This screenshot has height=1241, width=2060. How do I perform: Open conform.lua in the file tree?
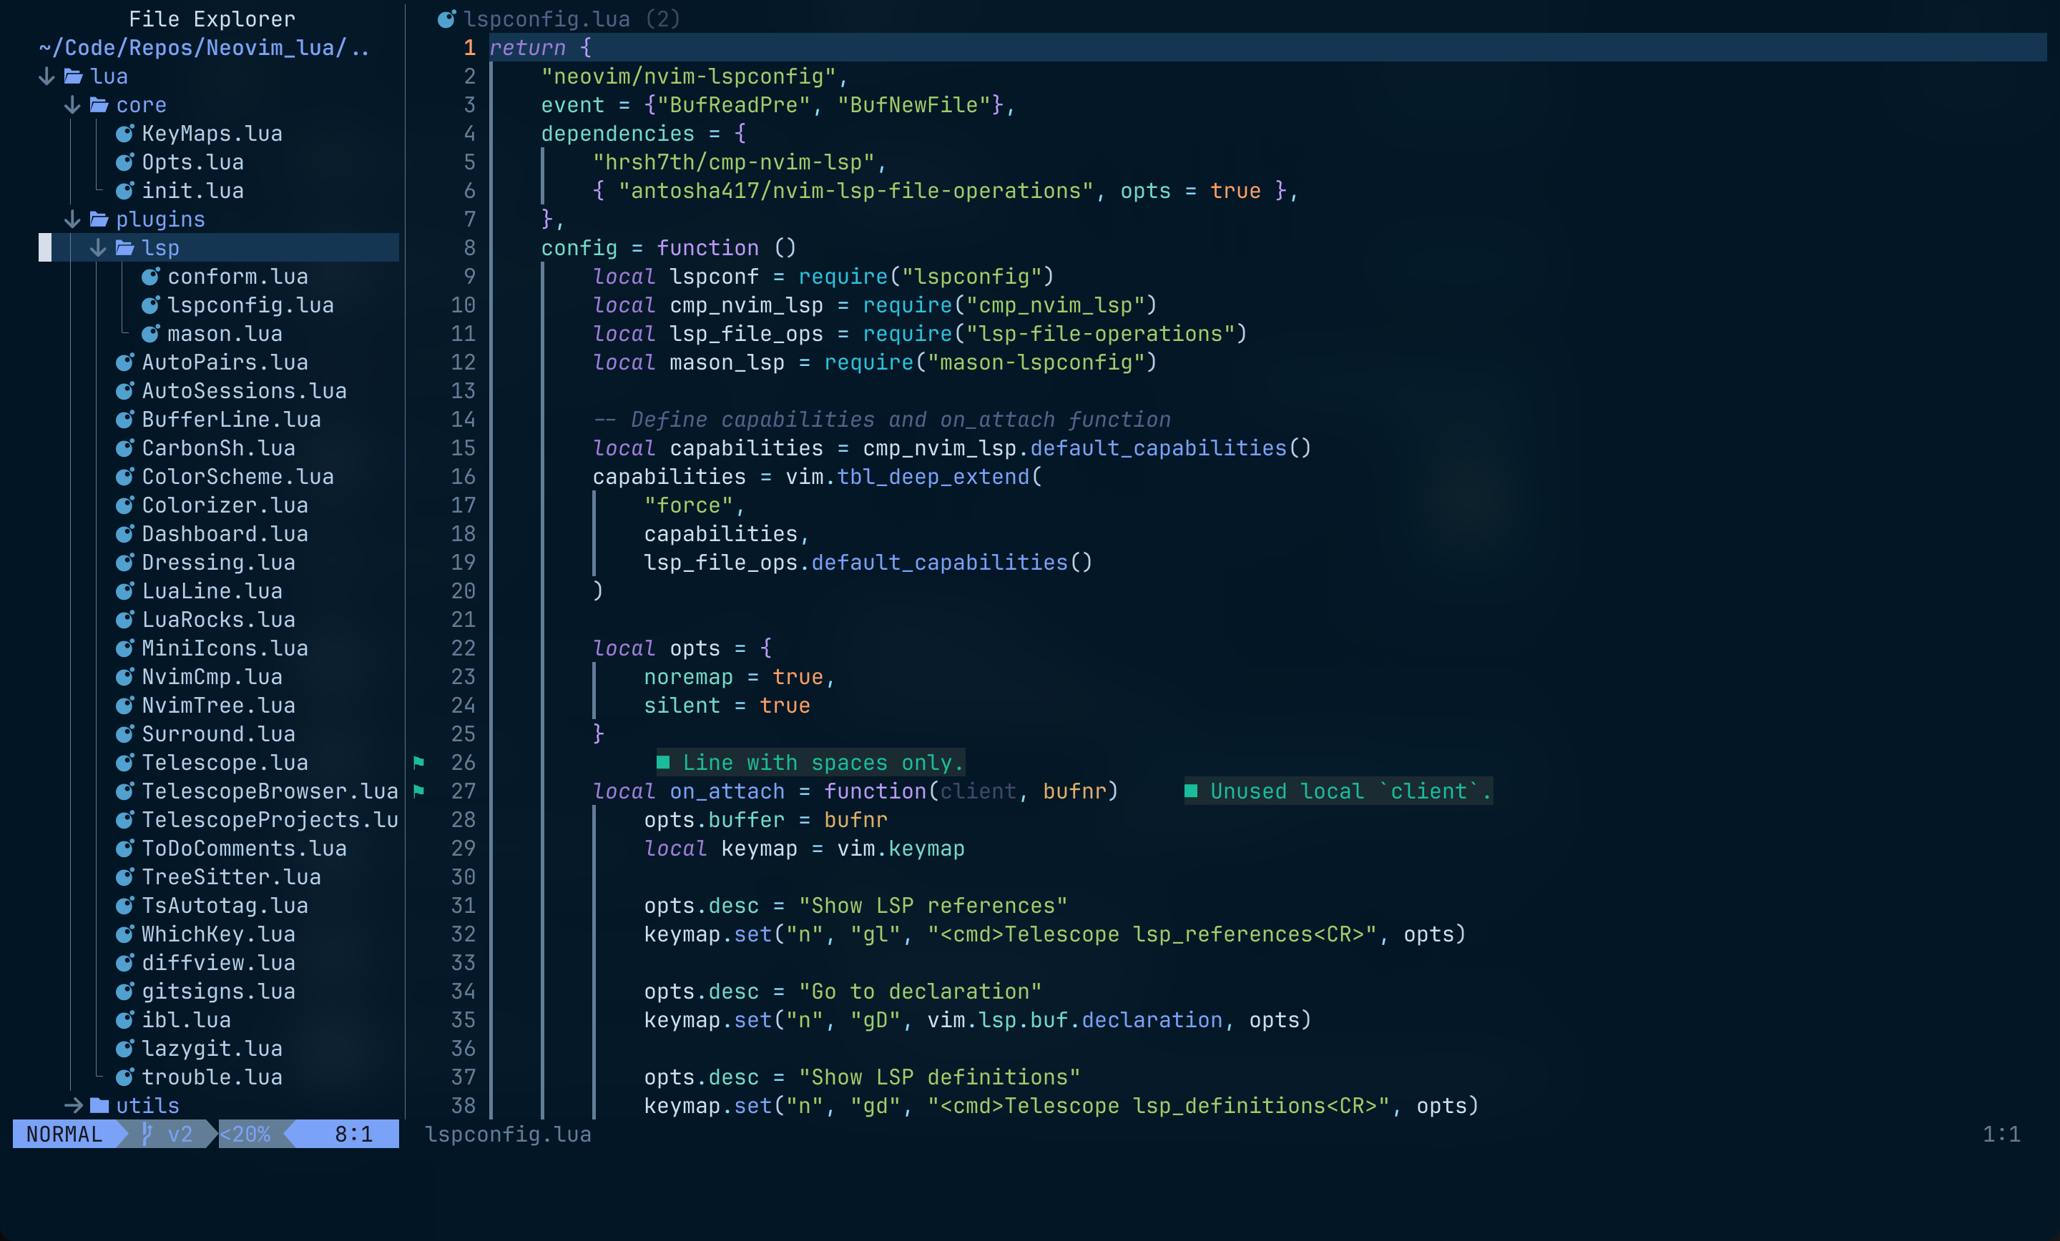[x=237, y=277]
